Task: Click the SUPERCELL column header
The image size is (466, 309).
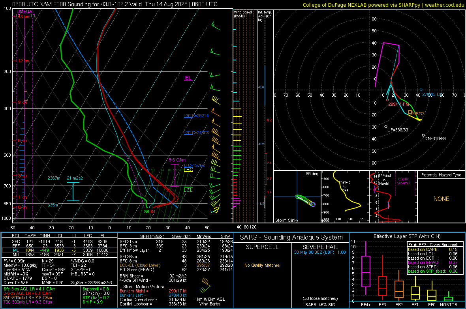Action: coord(262,247)
